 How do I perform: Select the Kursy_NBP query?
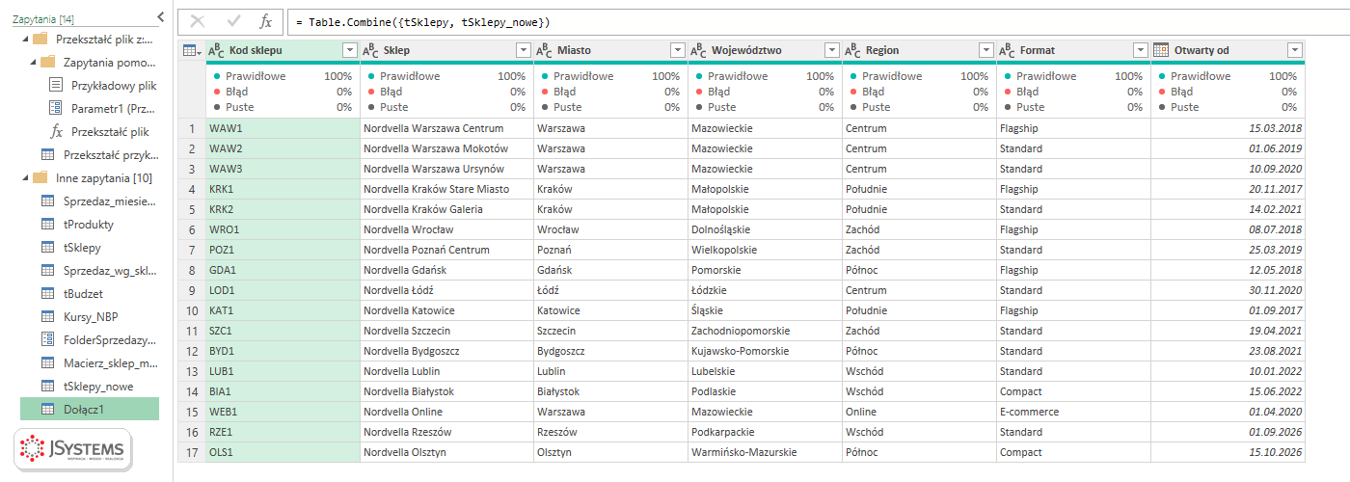point(89,317)
